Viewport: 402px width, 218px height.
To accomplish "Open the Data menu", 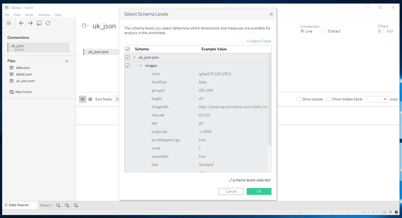I will tap(17, 15).
